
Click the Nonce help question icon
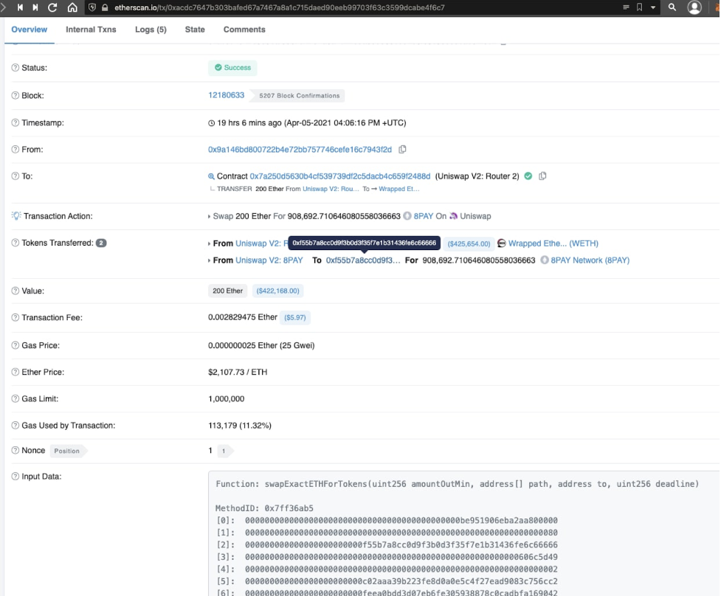(x=15, y=451)
